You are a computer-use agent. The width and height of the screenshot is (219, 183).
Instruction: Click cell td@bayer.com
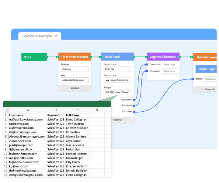pyautogui.click(x=28, y=124)
